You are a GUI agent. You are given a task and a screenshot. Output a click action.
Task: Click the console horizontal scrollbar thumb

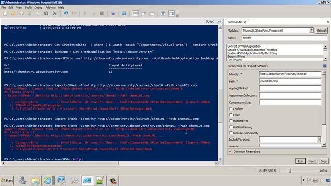(62, 163)
